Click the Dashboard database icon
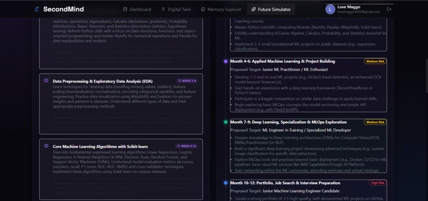Image resolution: width=428 pixels, height=201 pixels. pos(125,9)
